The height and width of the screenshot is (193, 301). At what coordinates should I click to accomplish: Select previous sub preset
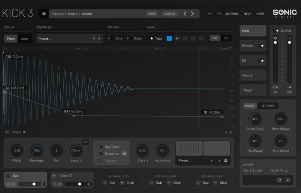(x=94, y=39)
